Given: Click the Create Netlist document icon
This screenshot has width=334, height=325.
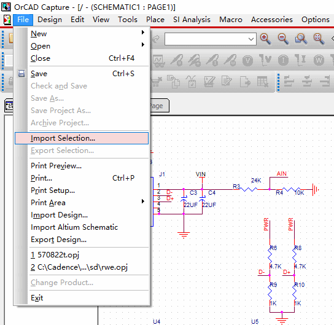Looking at the screenshot, I should 227,82.
